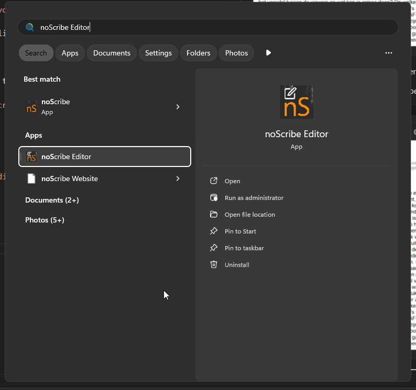
Task: Click the noScribe app icon under Best match
Action: click(x=31, y=107)
